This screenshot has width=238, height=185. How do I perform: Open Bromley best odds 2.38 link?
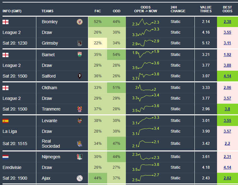click(x=227, y=22)
